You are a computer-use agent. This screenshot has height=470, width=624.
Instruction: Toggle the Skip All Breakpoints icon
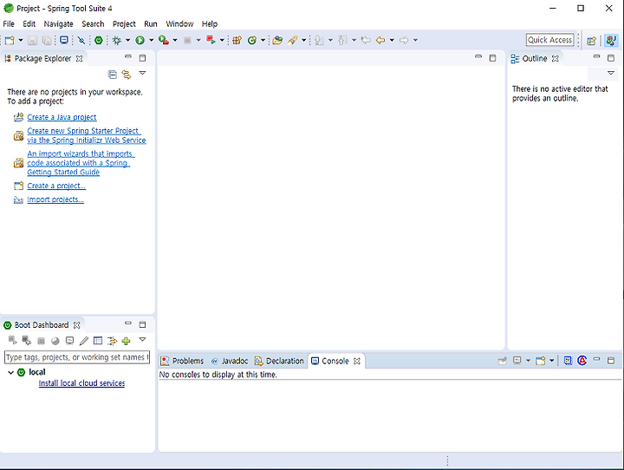[81, 40]
